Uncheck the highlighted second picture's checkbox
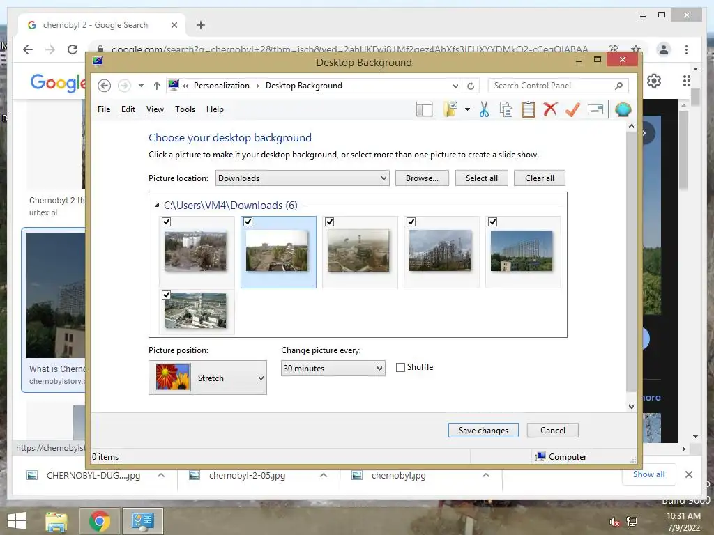The height and width of the screenshot is (535, 714). point(248,222)
